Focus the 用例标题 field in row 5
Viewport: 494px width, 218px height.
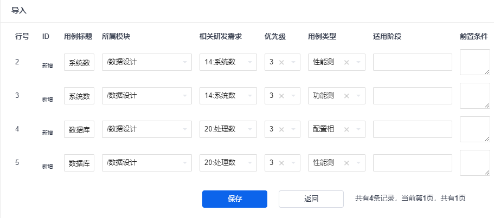(79, 163)
